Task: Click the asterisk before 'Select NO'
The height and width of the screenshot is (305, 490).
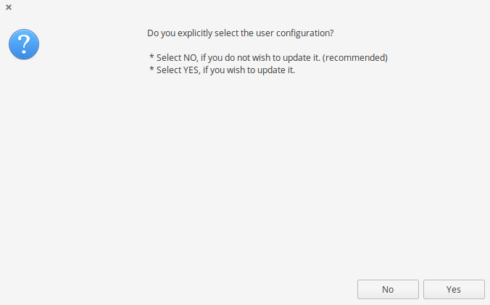Action: tap(151, 58)
